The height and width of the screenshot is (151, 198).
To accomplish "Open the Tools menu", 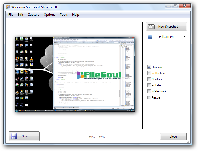I will coord(64,15).
